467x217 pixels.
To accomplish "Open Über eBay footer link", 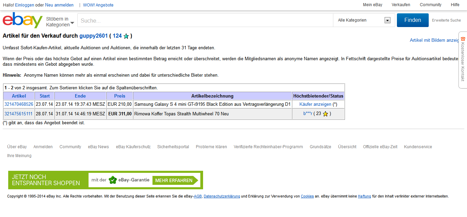I will point(17,147).
